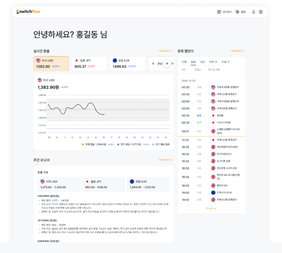Click Japan flag in 환율 전망 일본 JPY card
The height and width of the screenshot is (253, 282).
(87, 181)
